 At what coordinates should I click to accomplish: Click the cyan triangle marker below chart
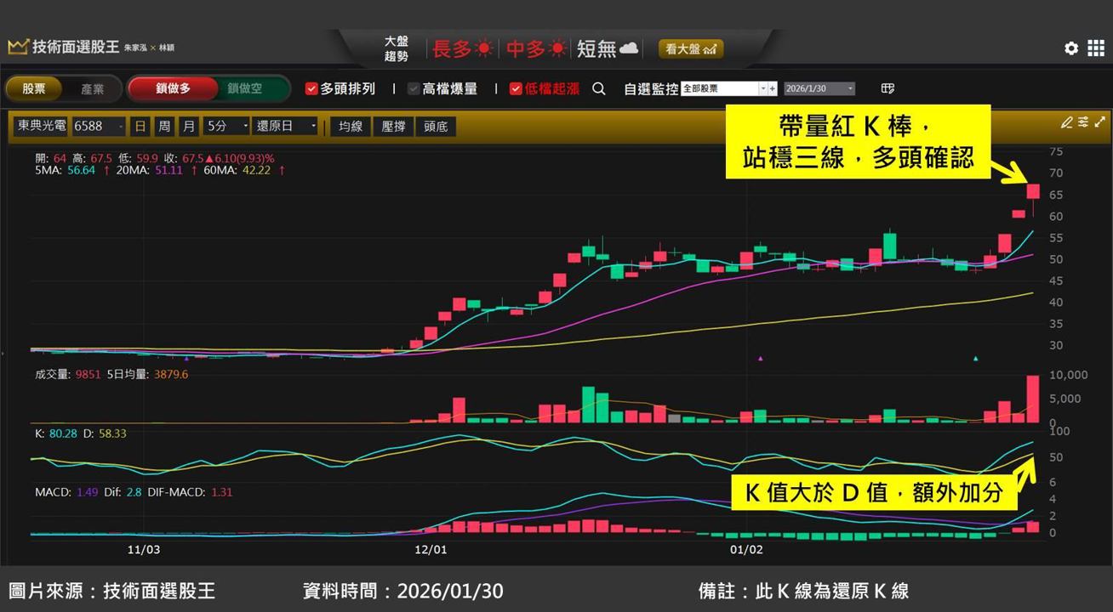click(x=976, y=359)
